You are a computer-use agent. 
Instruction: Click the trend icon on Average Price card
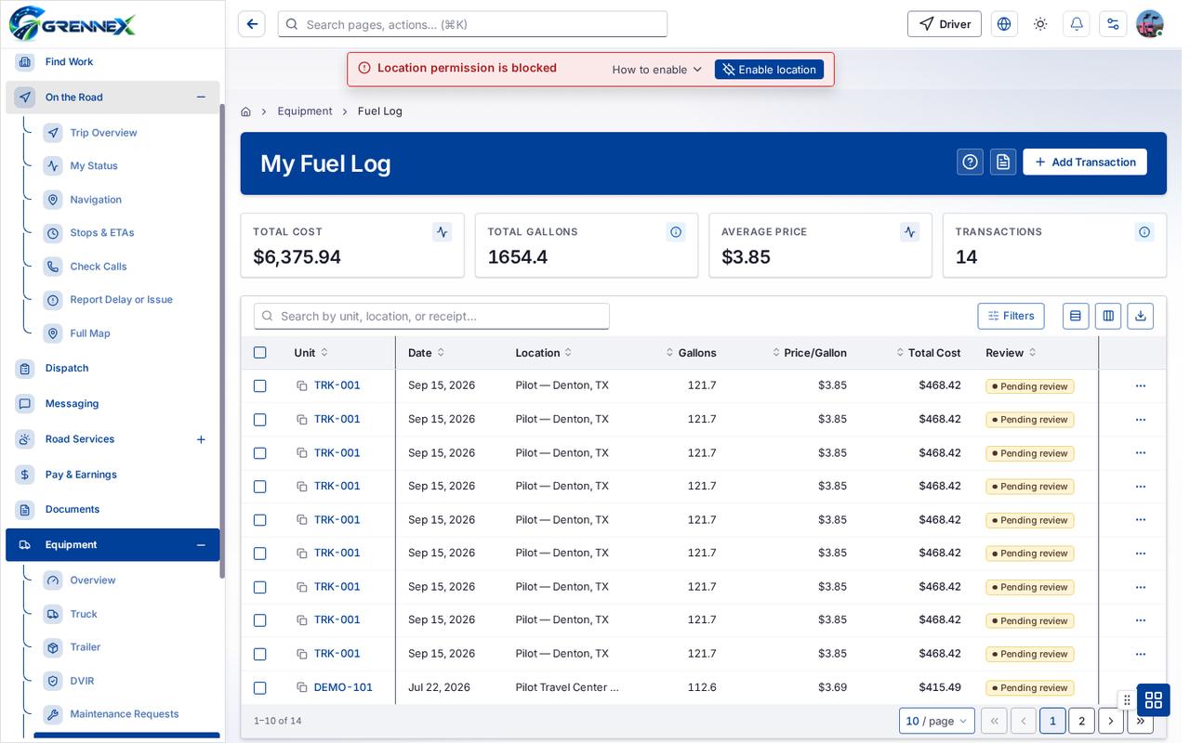coord(910,232)
